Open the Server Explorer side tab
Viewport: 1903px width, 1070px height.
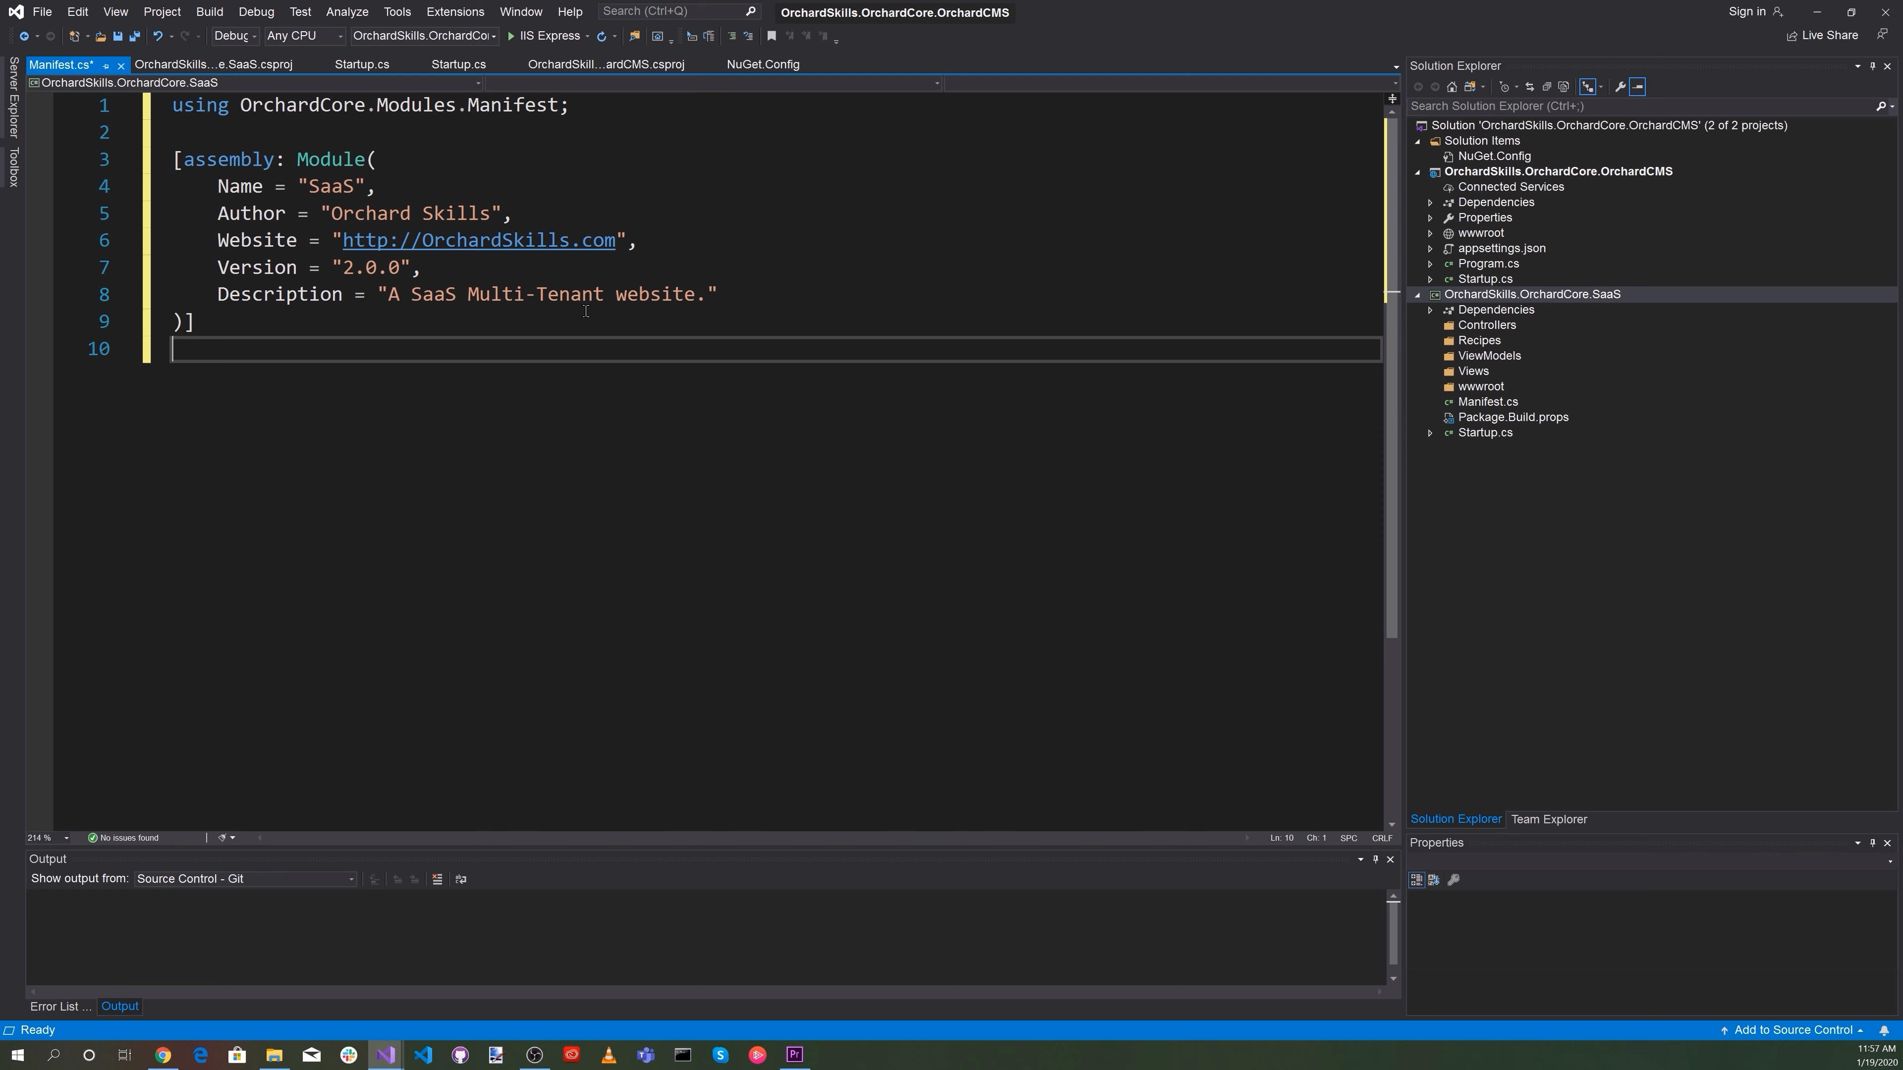pos(13,98)
